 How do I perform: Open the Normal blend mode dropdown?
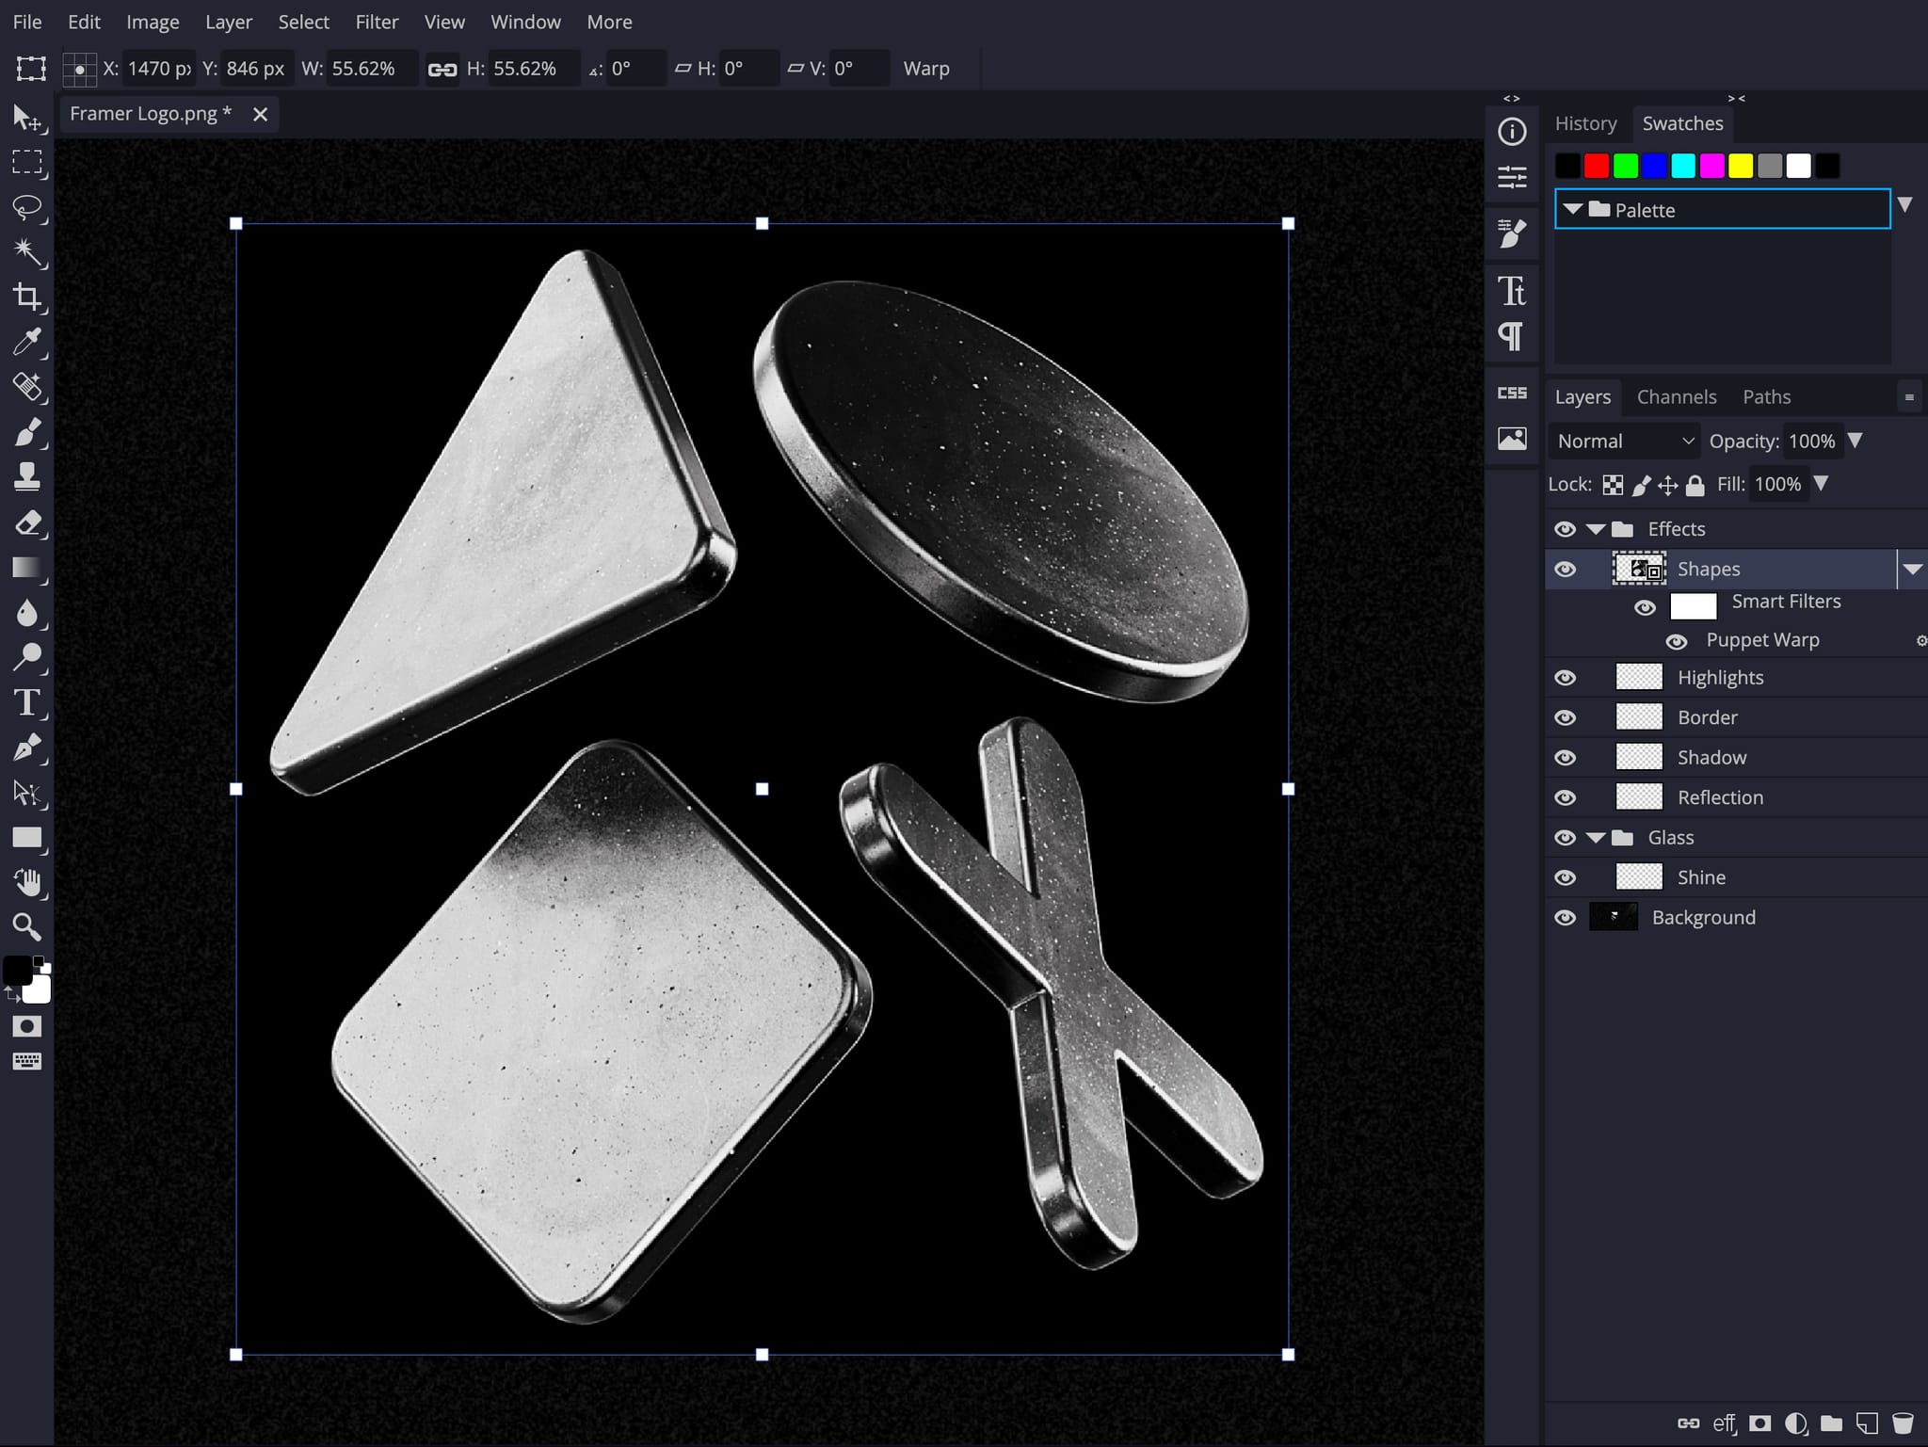pyautogui.click(x=1625, y=442)
